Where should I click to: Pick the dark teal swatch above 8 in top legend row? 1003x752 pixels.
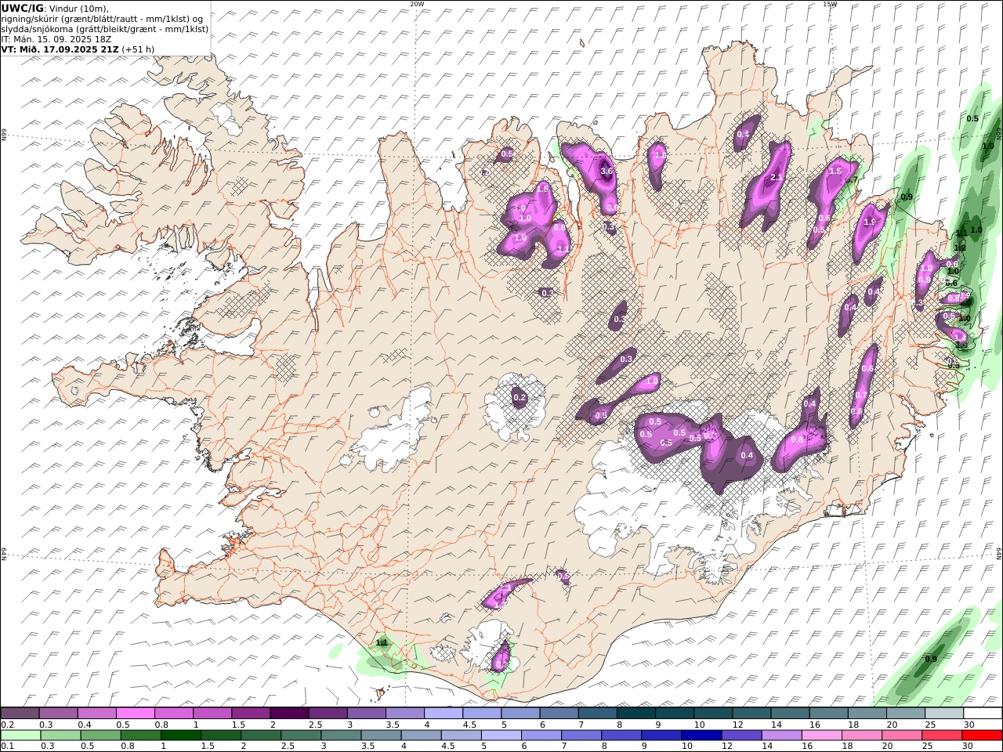coord(635,713)
